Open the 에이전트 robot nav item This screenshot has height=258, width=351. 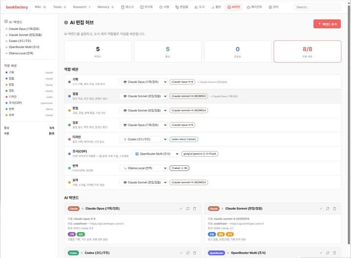(x=254, y=7)
